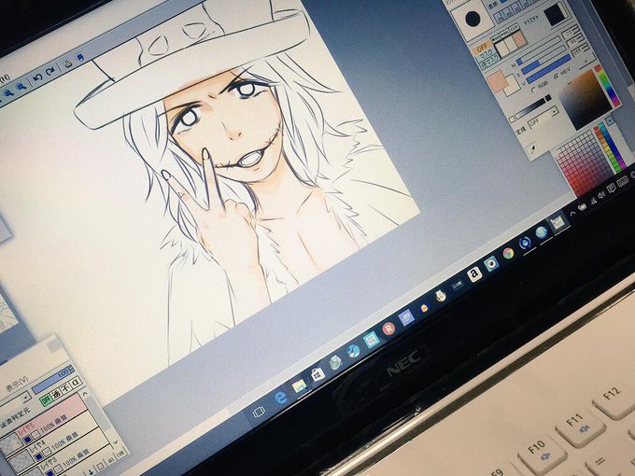Click the down-arrow layer move button
The width and height of the screenshot is (635, 476).
(91, 470)
